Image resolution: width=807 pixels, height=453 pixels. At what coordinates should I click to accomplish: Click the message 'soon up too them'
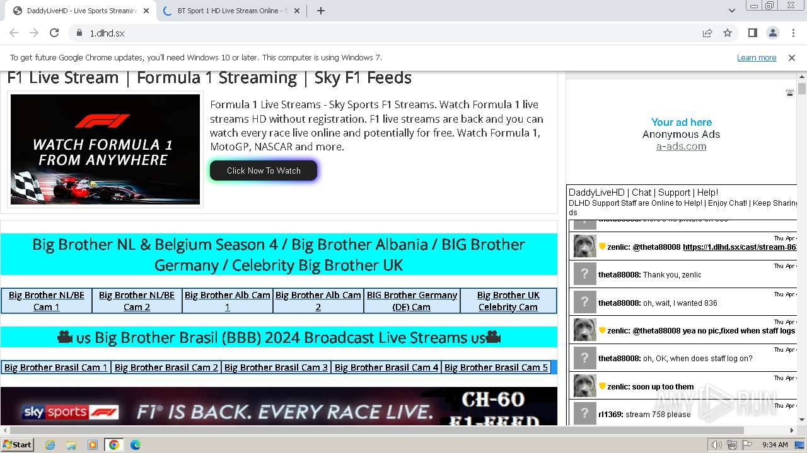(x=663, y=387)
